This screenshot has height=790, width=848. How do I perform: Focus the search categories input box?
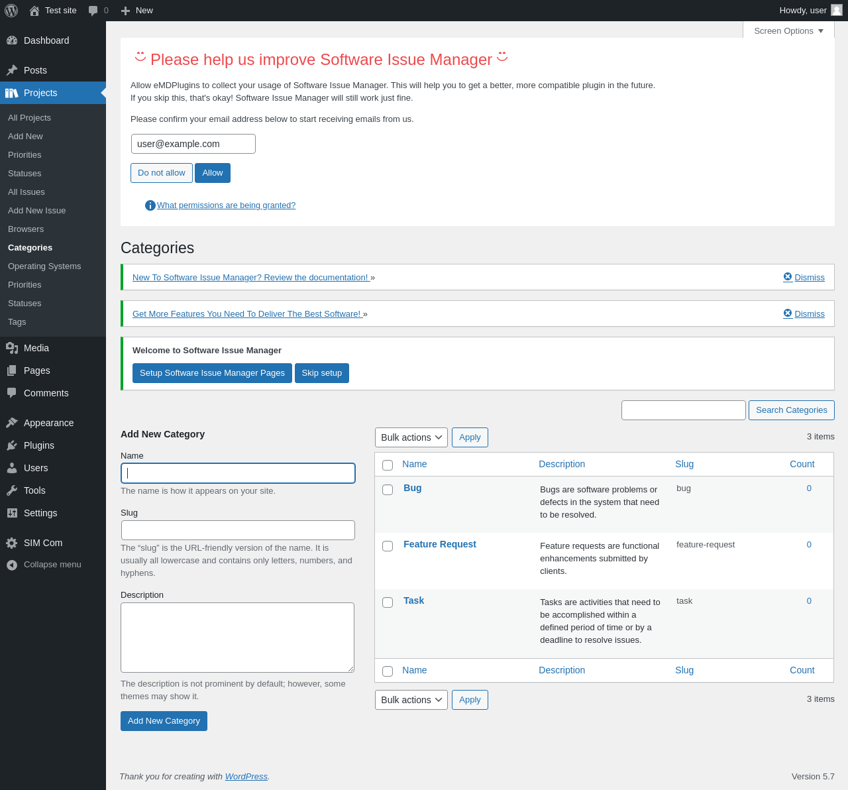[684, 410]
